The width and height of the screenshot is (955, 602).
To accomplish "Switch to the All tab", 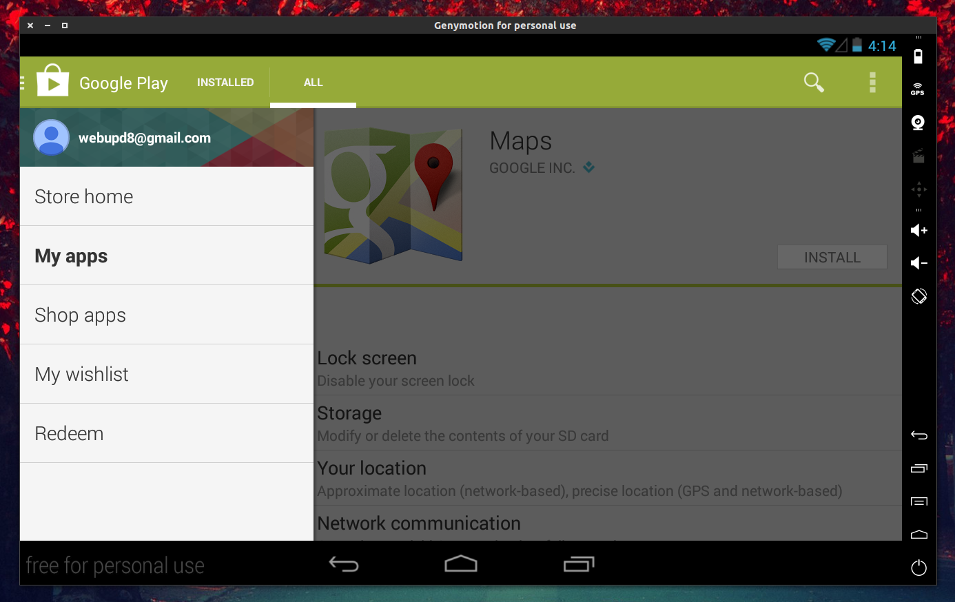I will [x=313, y=83].
